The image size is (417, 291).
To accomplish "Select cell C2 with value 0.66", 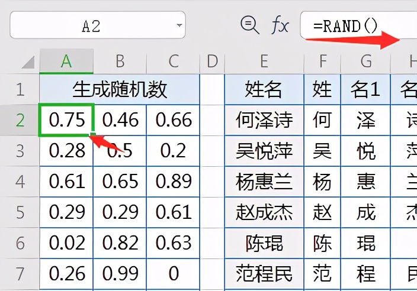I will [173, 120].
